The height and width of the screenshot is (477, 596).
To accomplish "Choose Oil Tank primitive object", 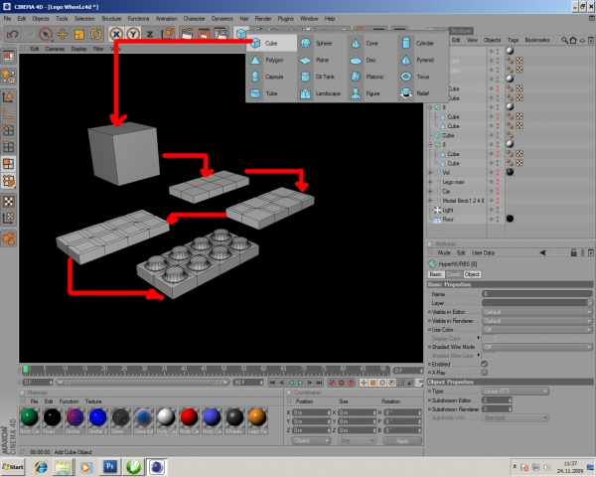I will [x=322, y=77].
